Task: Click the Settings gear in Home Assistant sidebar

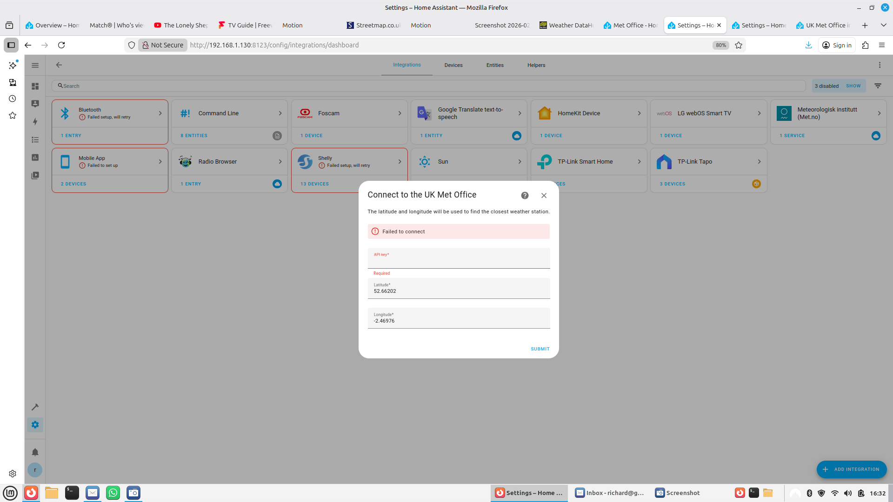Action: 35,425
